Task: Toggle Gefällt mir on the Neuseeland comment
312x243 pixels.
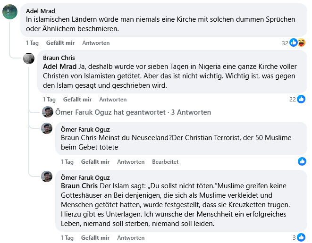Action: [95, 162]
